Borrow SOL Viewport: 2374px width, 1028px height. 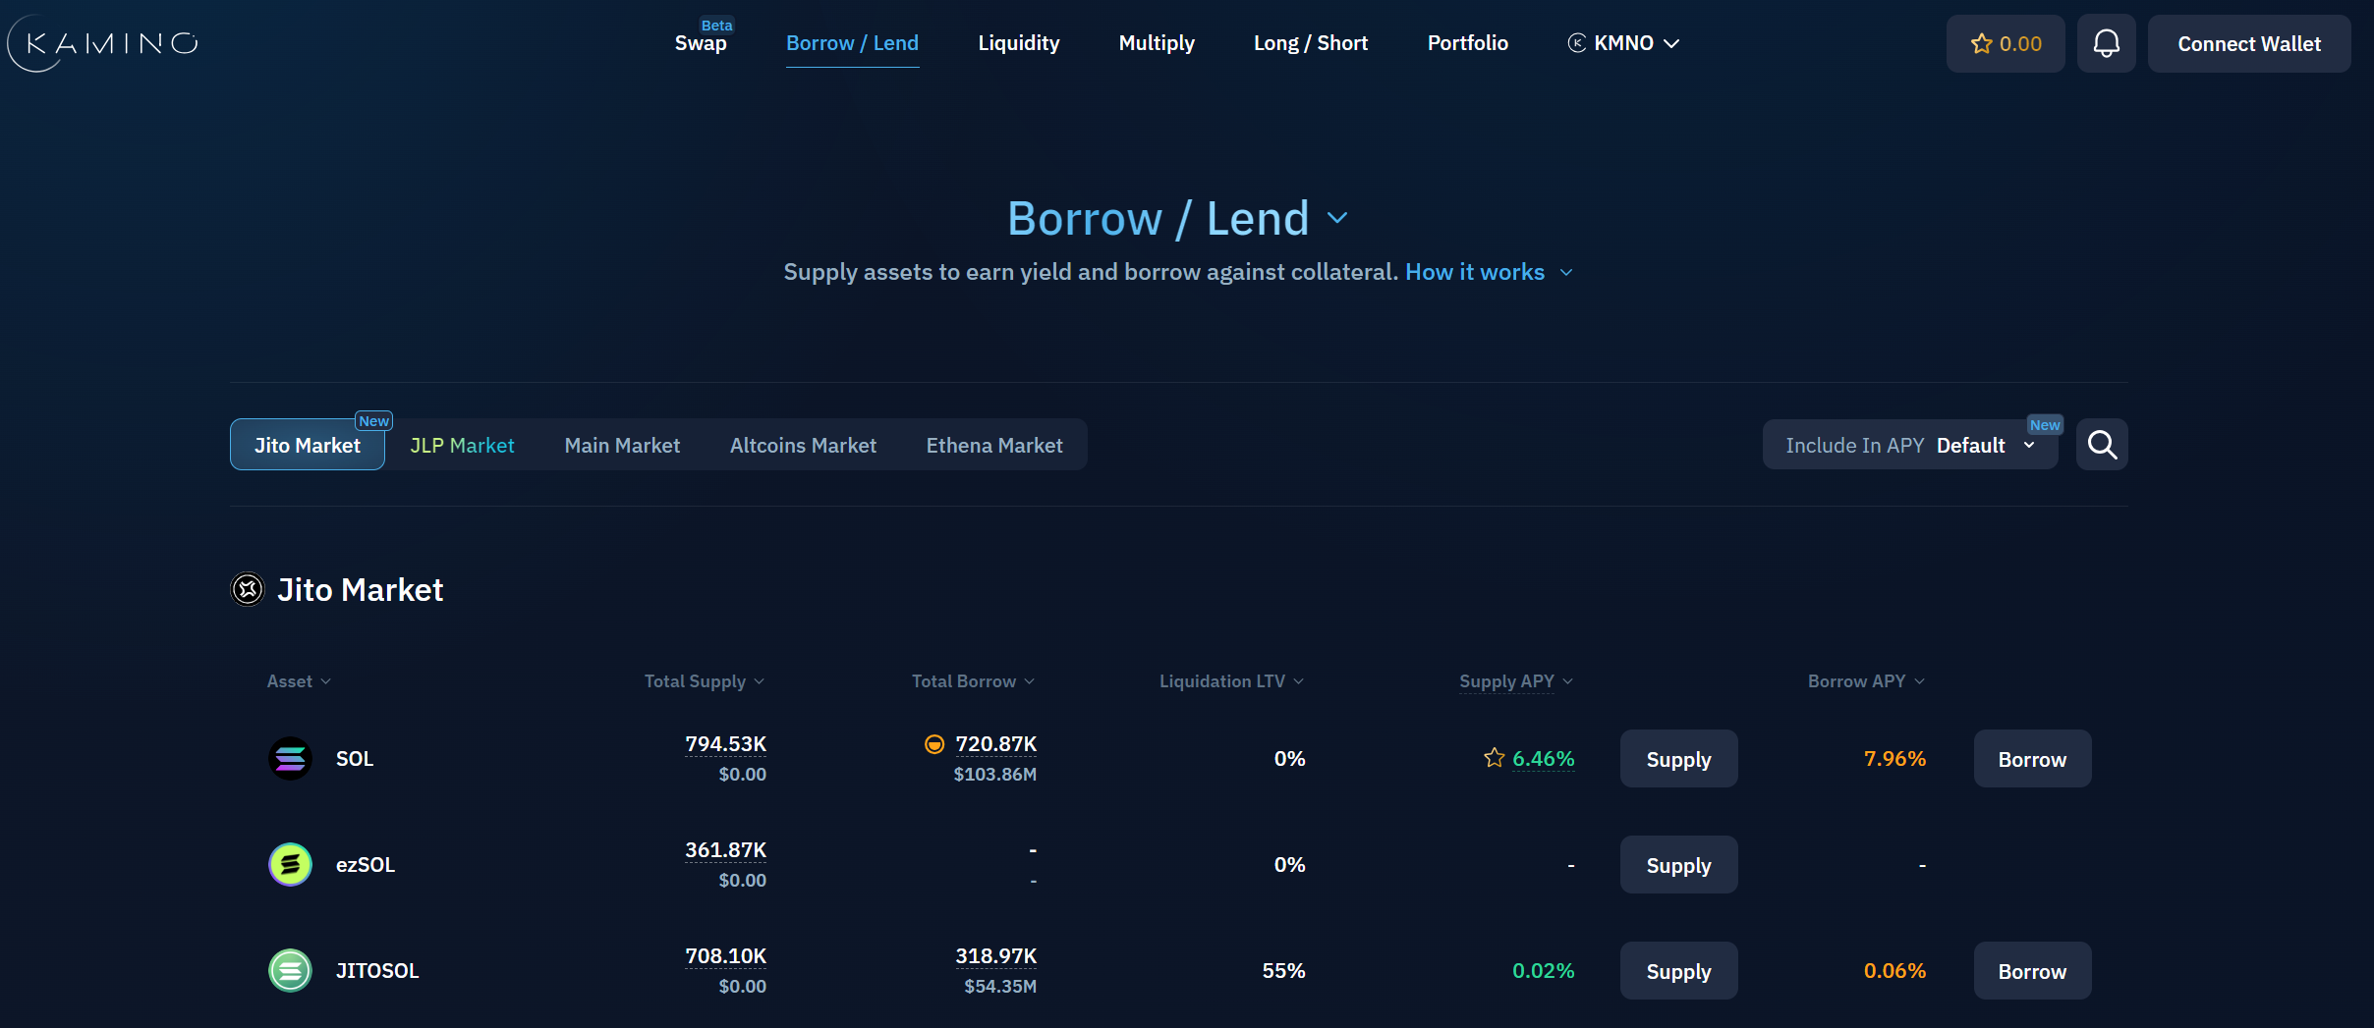(2032, 759)
